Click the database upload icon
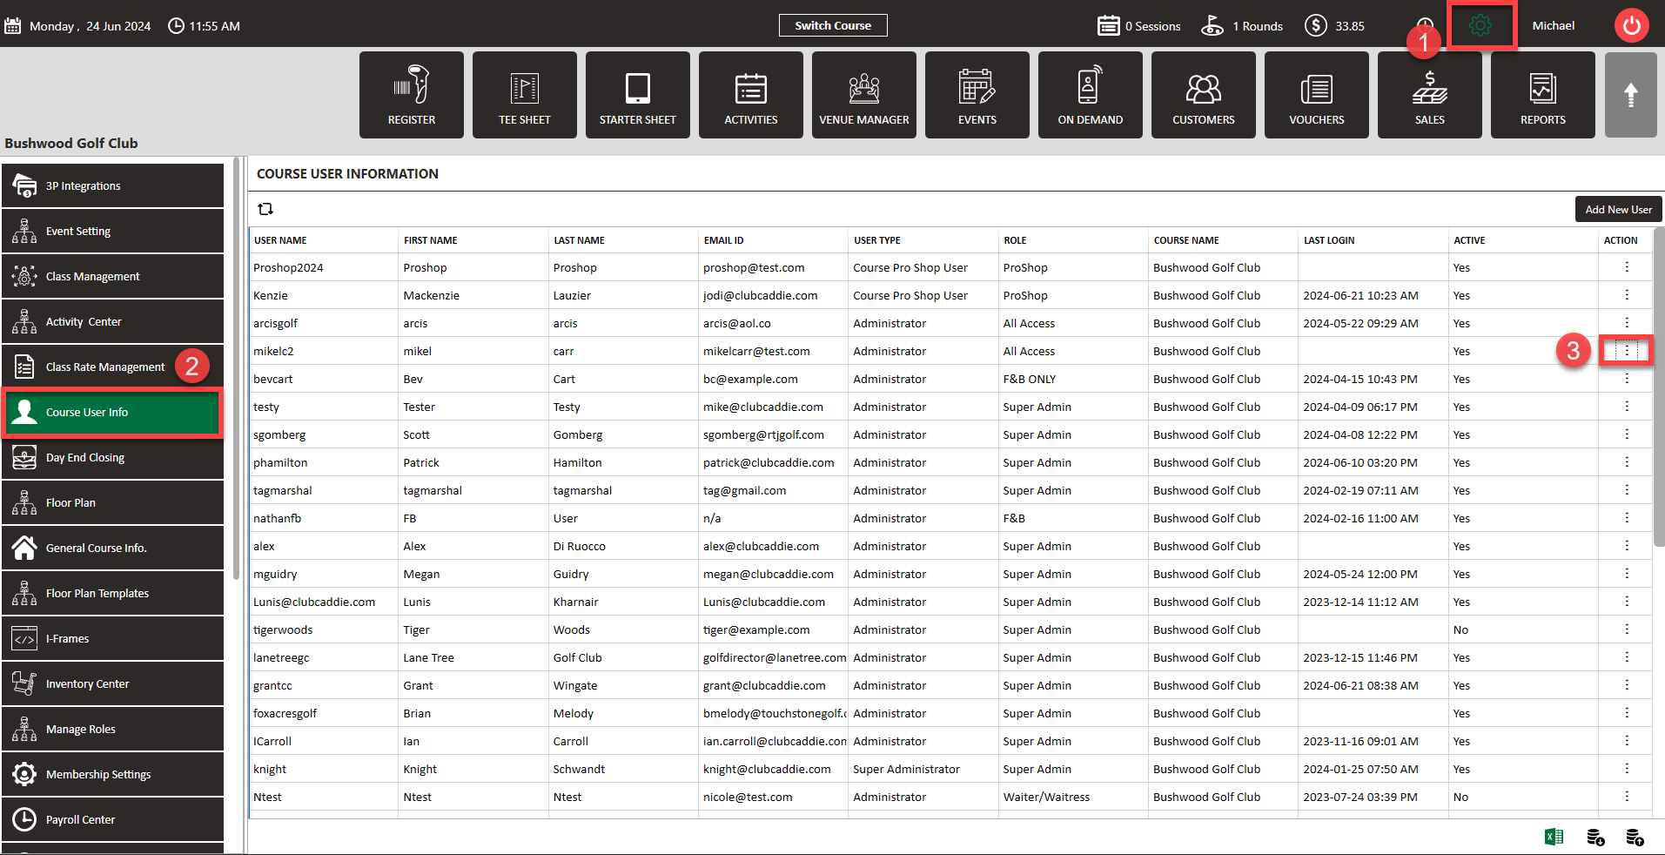Screen dimensions: 1665x855 pyautogui.click(x=1635, y=837)
